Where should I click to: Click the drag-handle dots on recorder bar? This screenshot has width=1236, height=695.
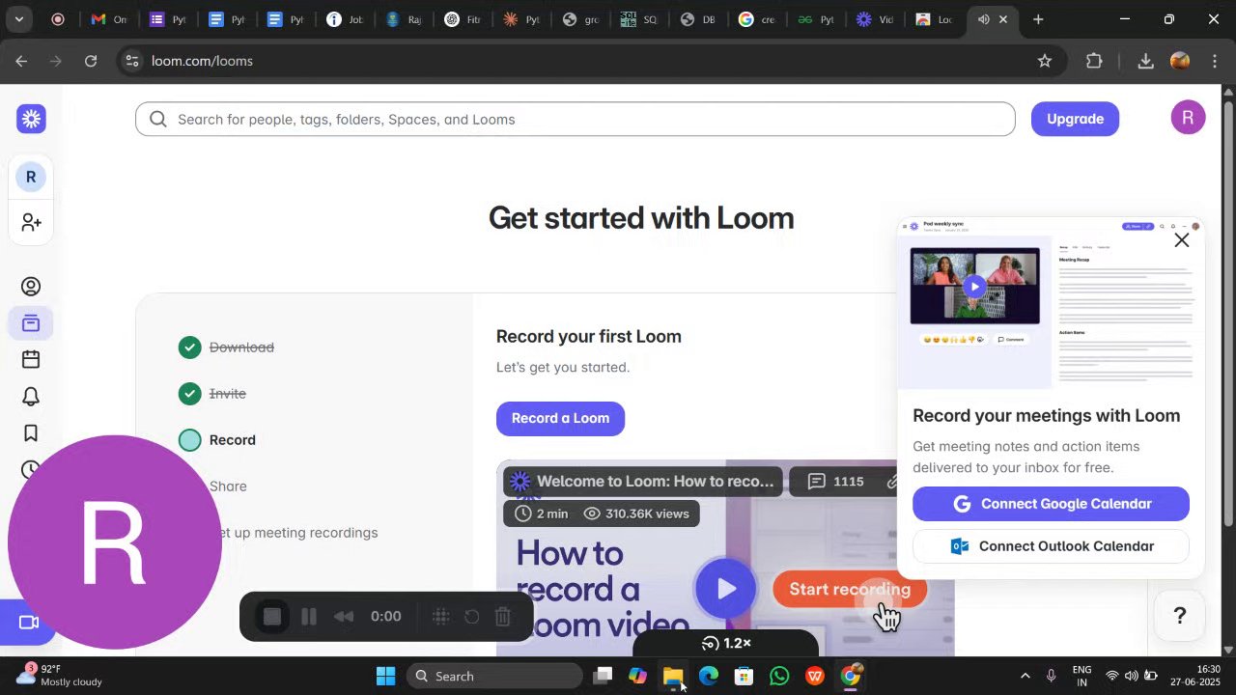click(440, 616)
